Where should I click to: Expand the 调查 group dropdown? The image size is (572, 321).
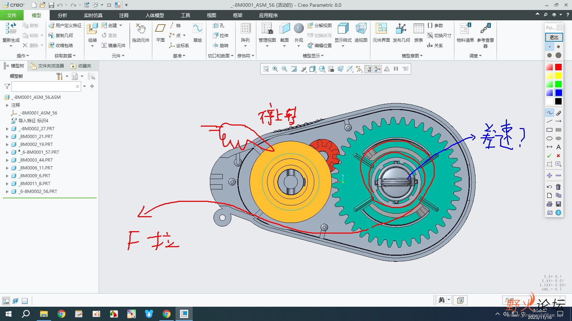point(475,56)
